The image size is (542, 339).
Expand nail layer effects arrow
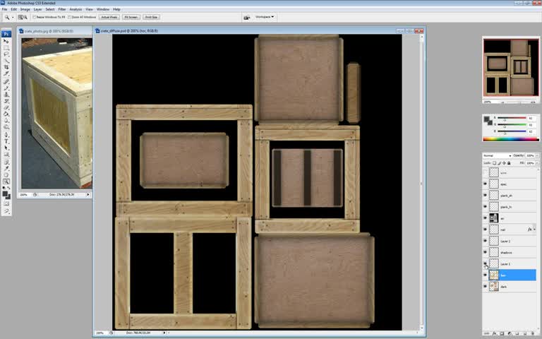pos(534,230)
